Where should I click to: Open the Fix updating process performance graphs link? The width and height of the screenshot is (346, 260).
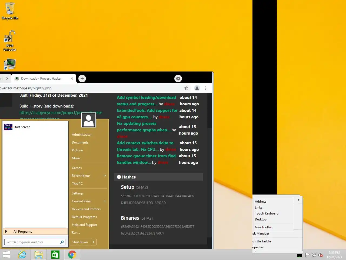144,127
